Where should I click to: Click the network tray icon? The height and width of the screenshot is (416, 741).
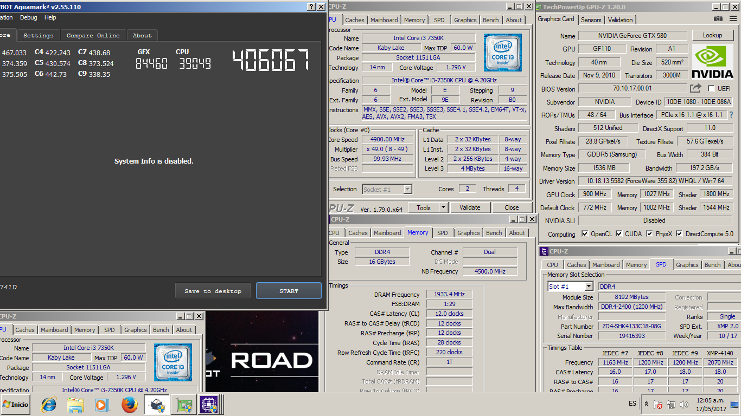(x=671, y=405)
